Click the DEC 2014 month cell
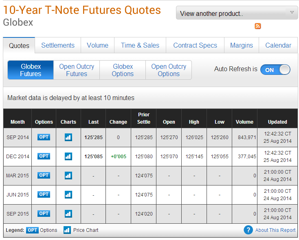299x240 pixels. pos(18,157)
